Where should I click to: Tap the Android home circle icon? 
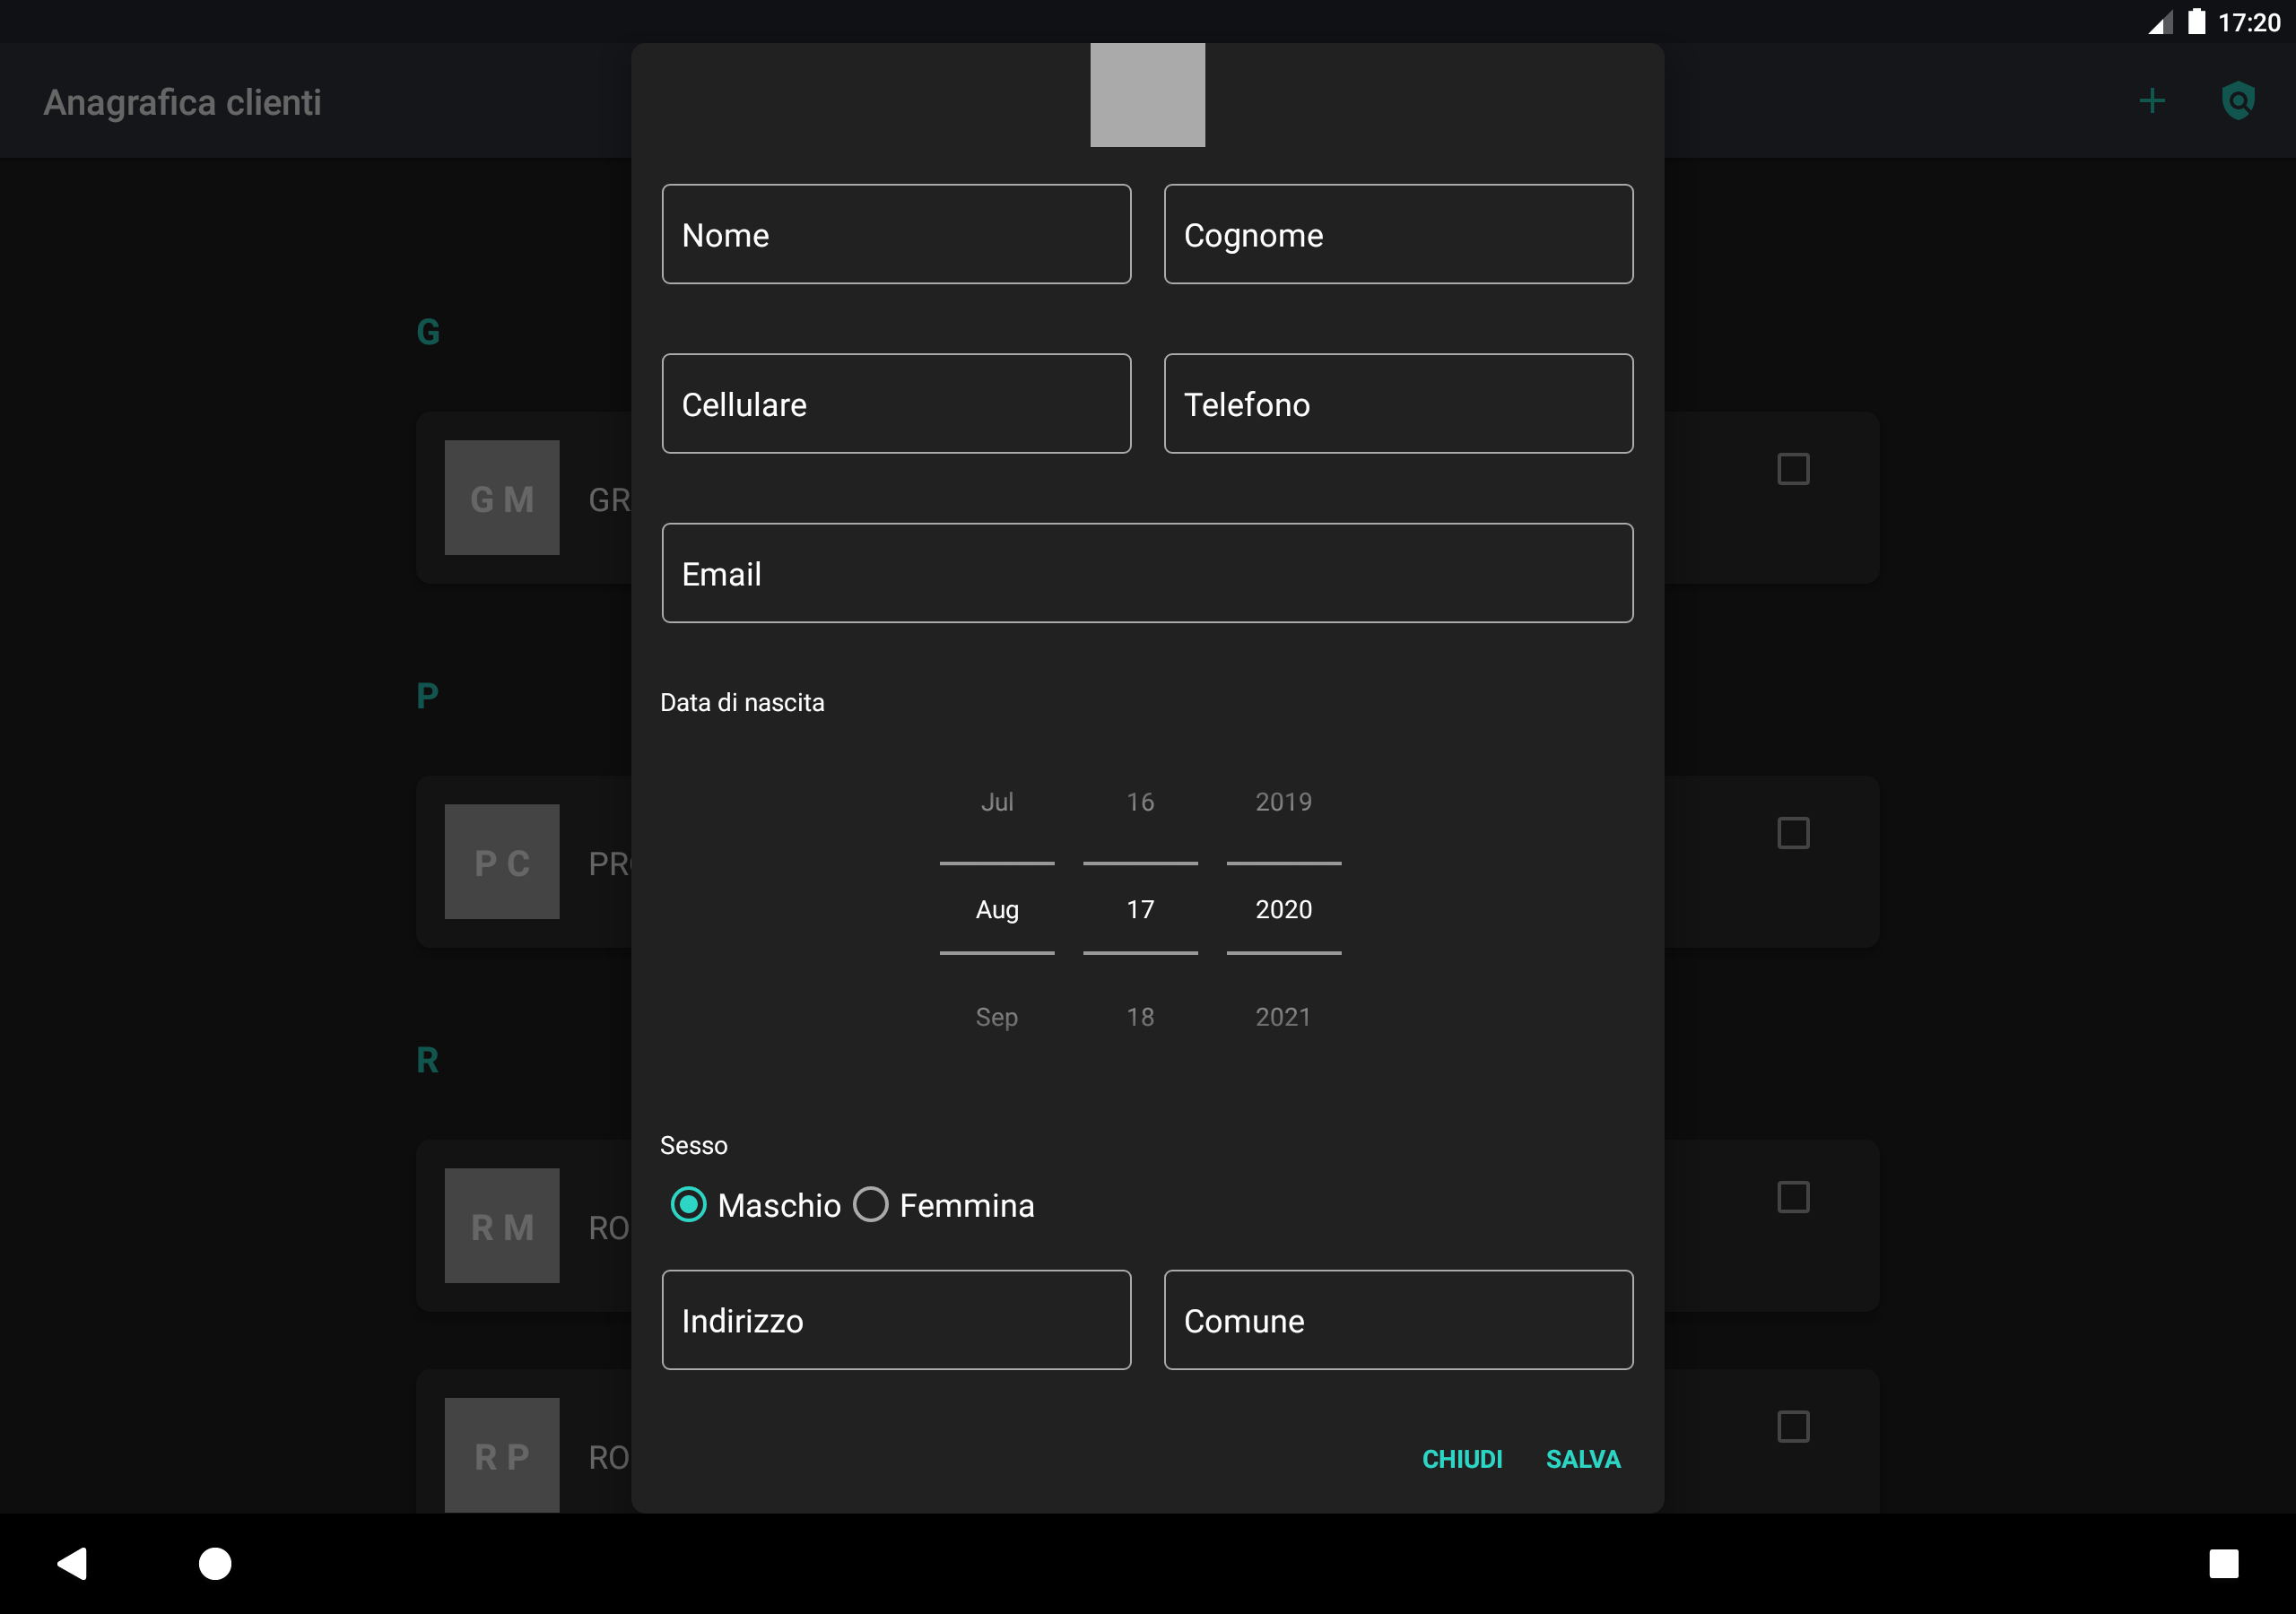click(x=215, y=1563)
